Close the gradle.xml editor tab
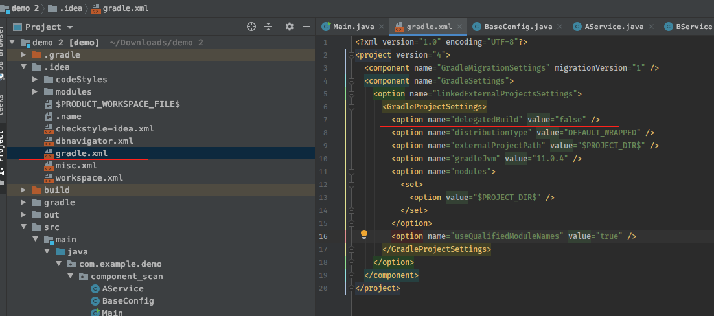Screen dimensions: 714x316 click(x=459, y=27)
